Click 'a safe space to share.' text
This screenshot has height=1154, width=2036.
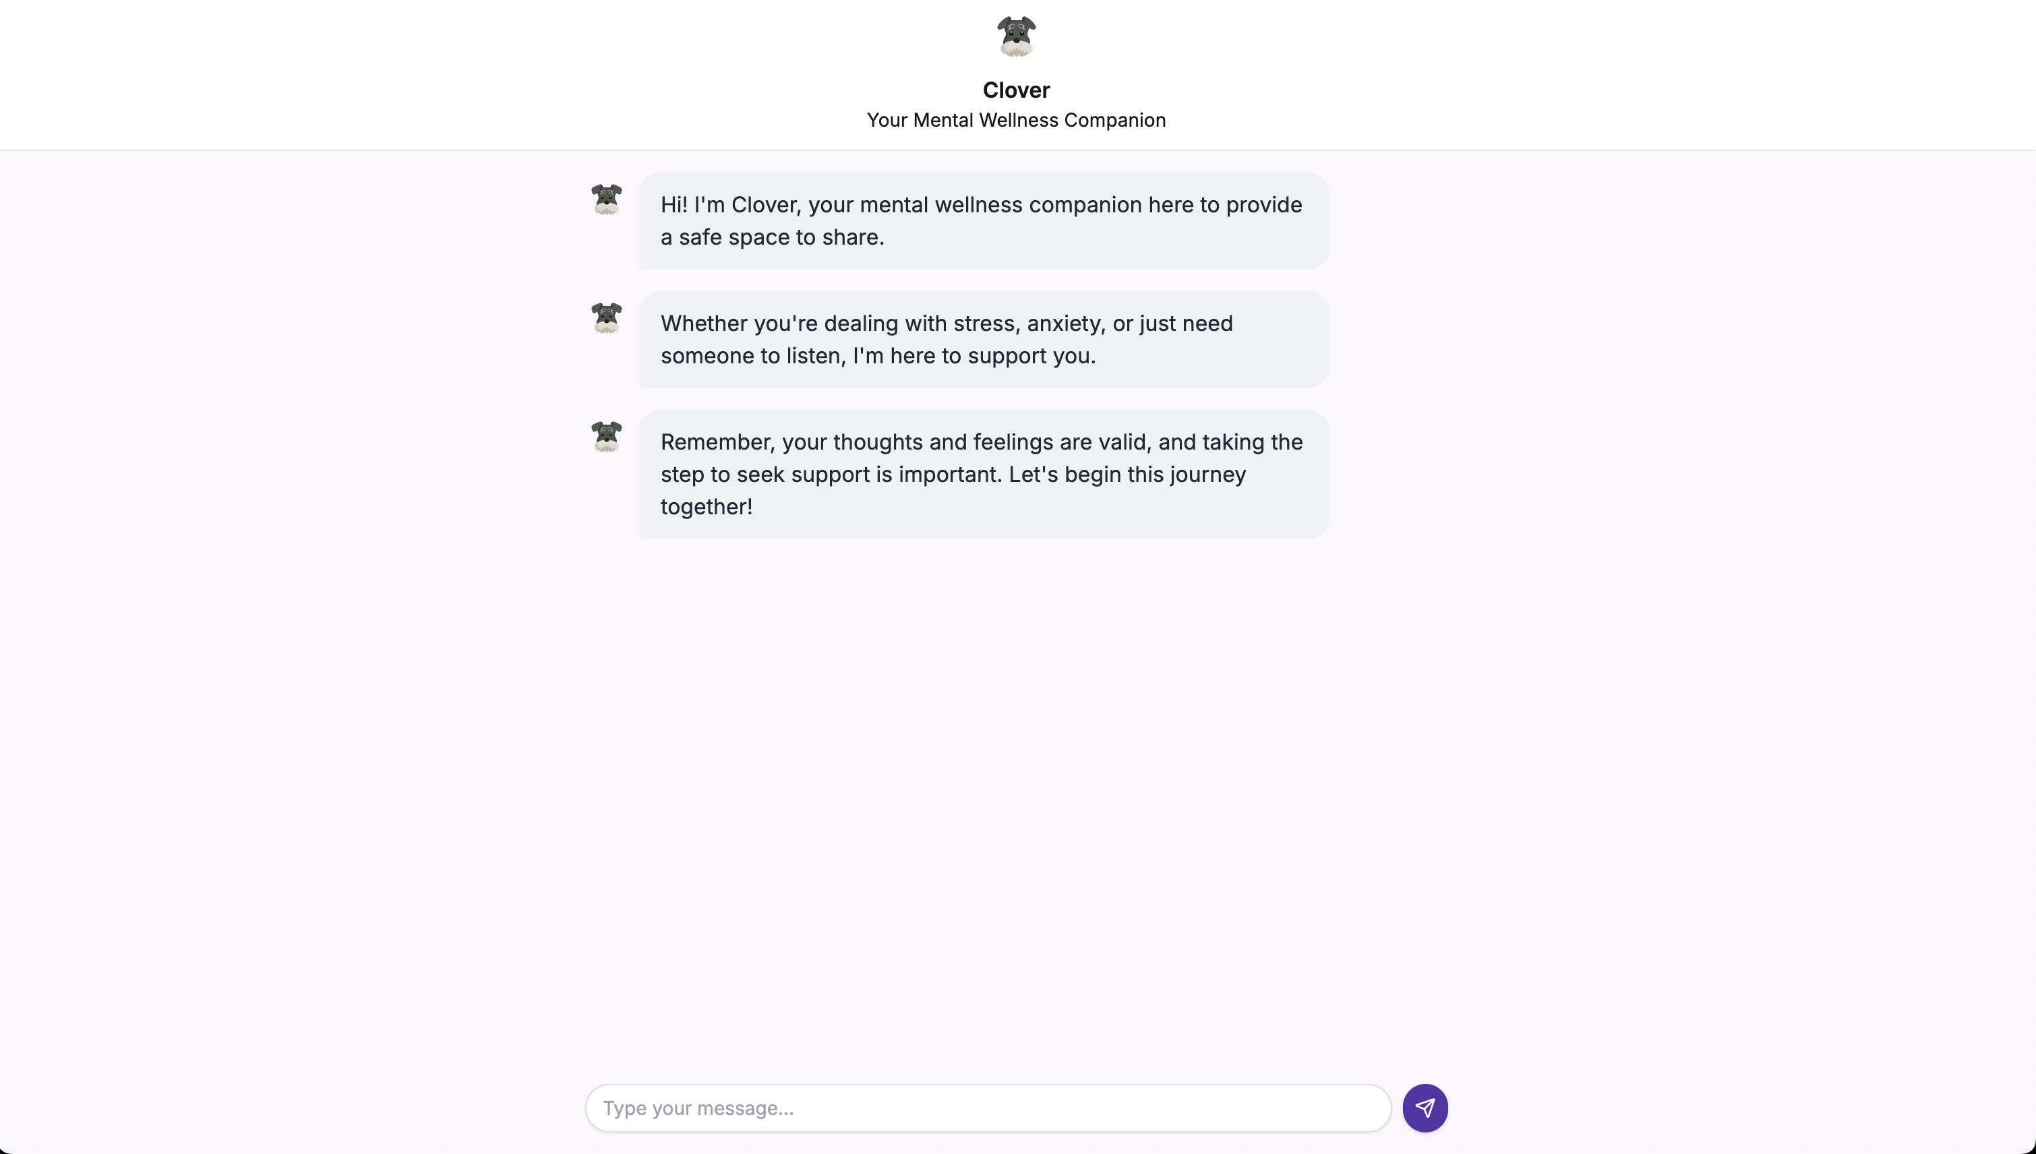(x=772, y=238)
